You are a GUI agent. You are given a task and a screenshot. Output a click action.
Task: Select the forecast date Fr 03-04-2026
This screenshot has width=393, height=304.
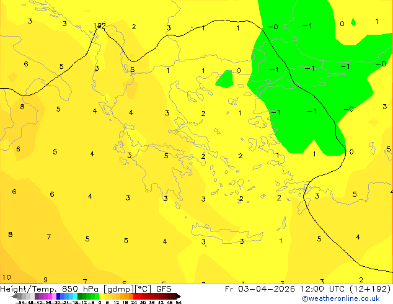(260, 289)
